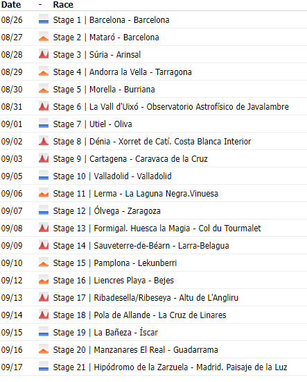Select Stage 18 Pola de Allande stage

(x=139, y=315)
